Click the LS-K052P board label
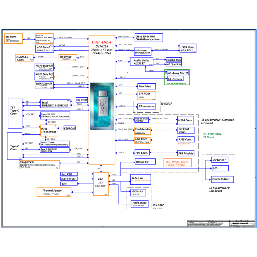The image size is (257, 257). [x=166, y=104]
